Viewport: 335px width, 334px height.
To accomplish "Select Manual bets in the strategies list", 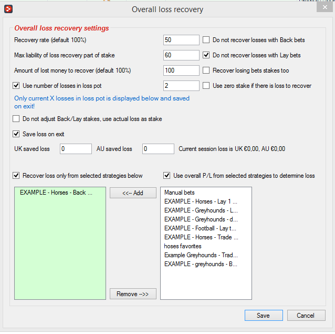I will coord(179,193).
